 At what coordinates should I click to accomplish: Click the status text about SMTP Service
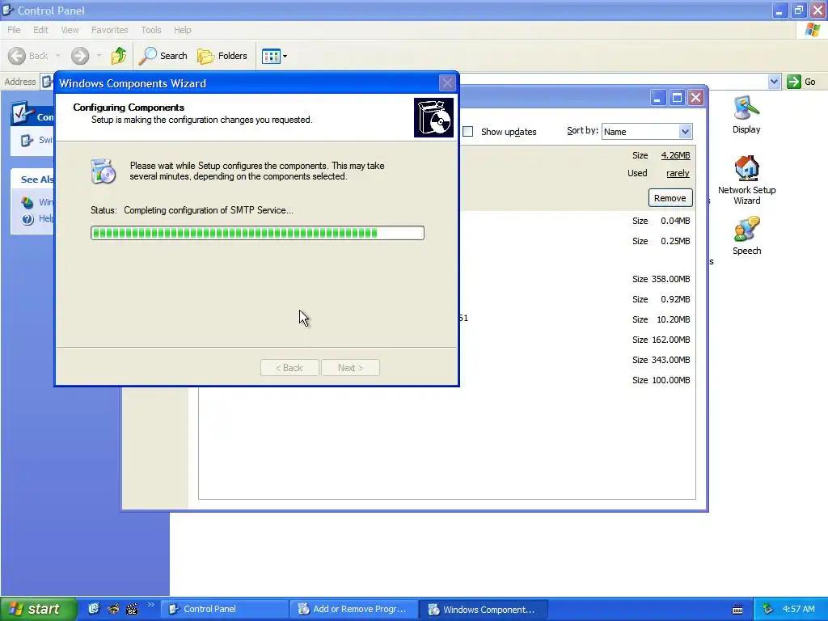click(209, 210)
